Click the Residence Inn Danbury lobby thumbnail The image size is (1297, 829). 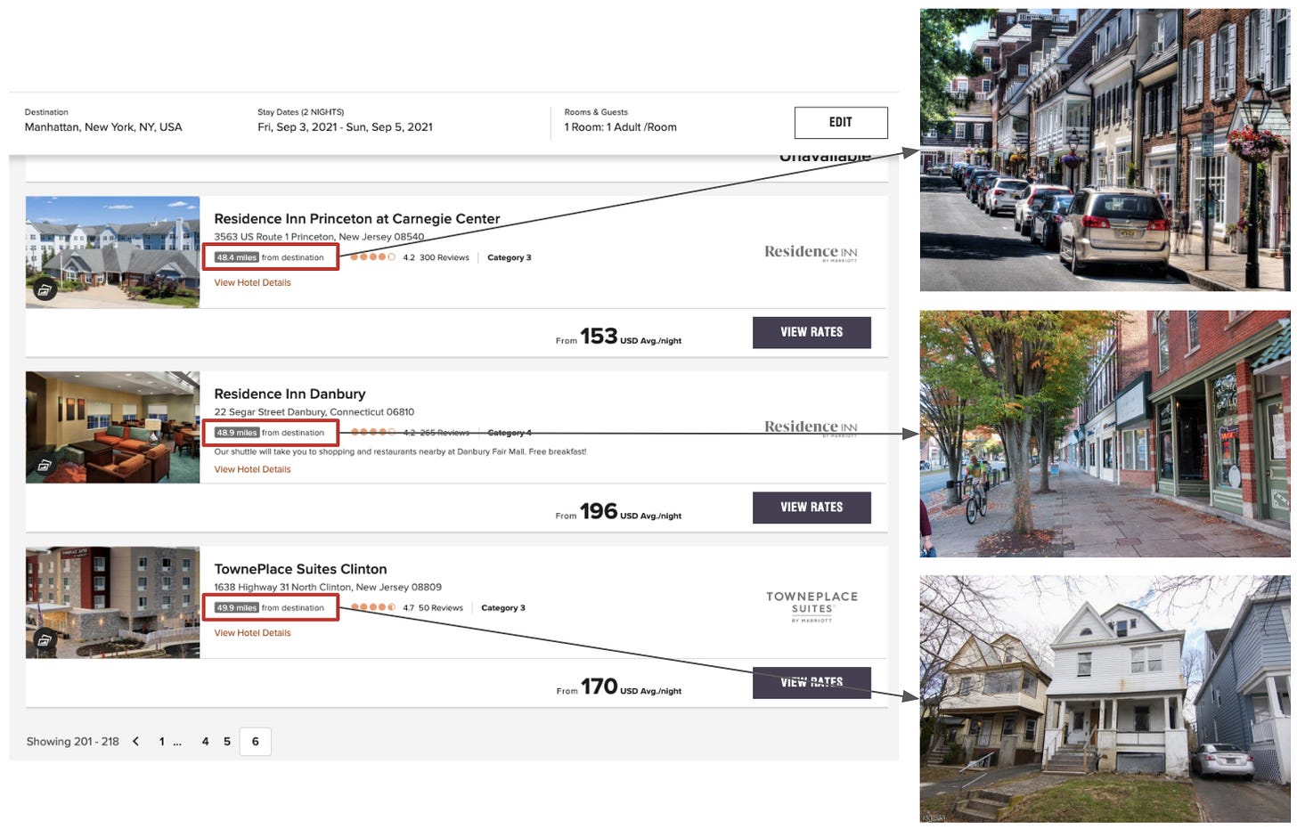[x=112, y=427]
